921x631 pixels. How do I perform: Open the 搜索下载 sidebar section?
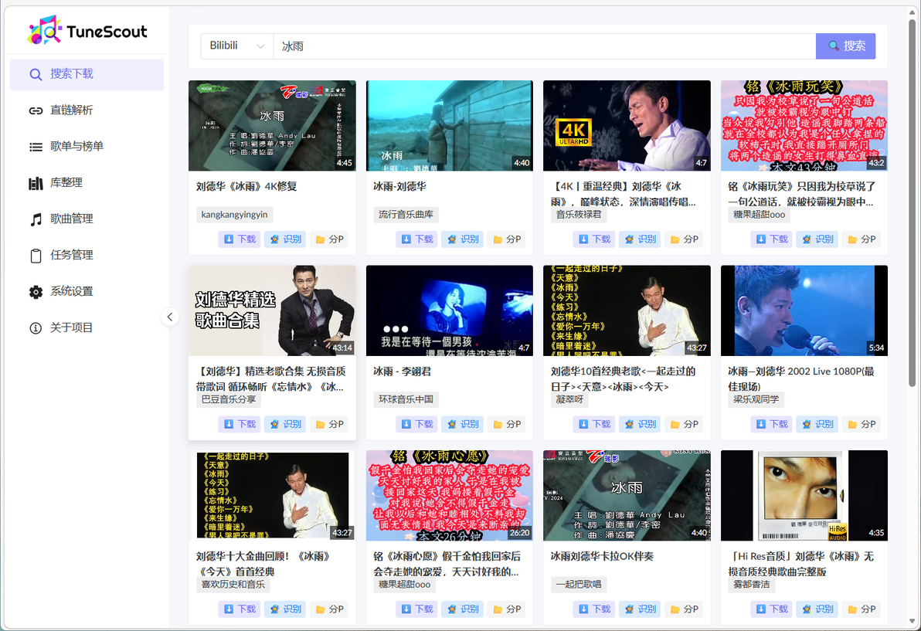(x=87, y=75)
